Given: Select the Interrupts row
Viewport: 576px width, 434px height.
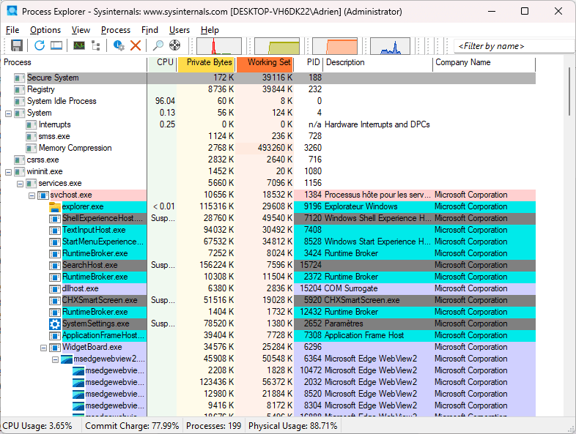Looking at the screenshot, I should tap(267, 124).
